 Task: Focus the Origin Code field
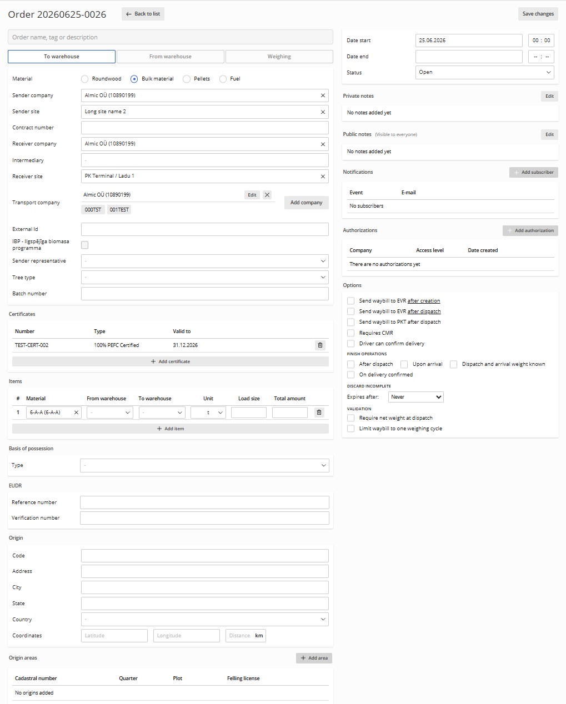point(205,556)
